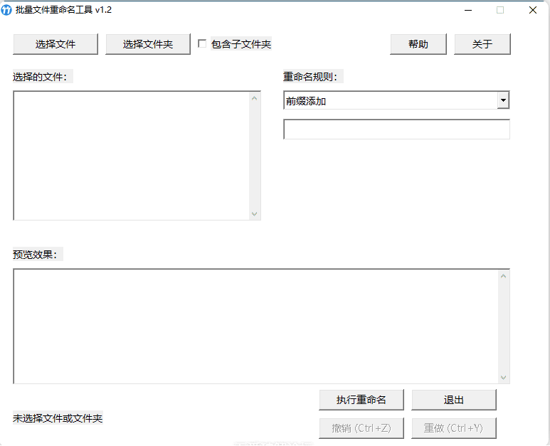Click the text field below 前缀添加

[x=396, y=129]
